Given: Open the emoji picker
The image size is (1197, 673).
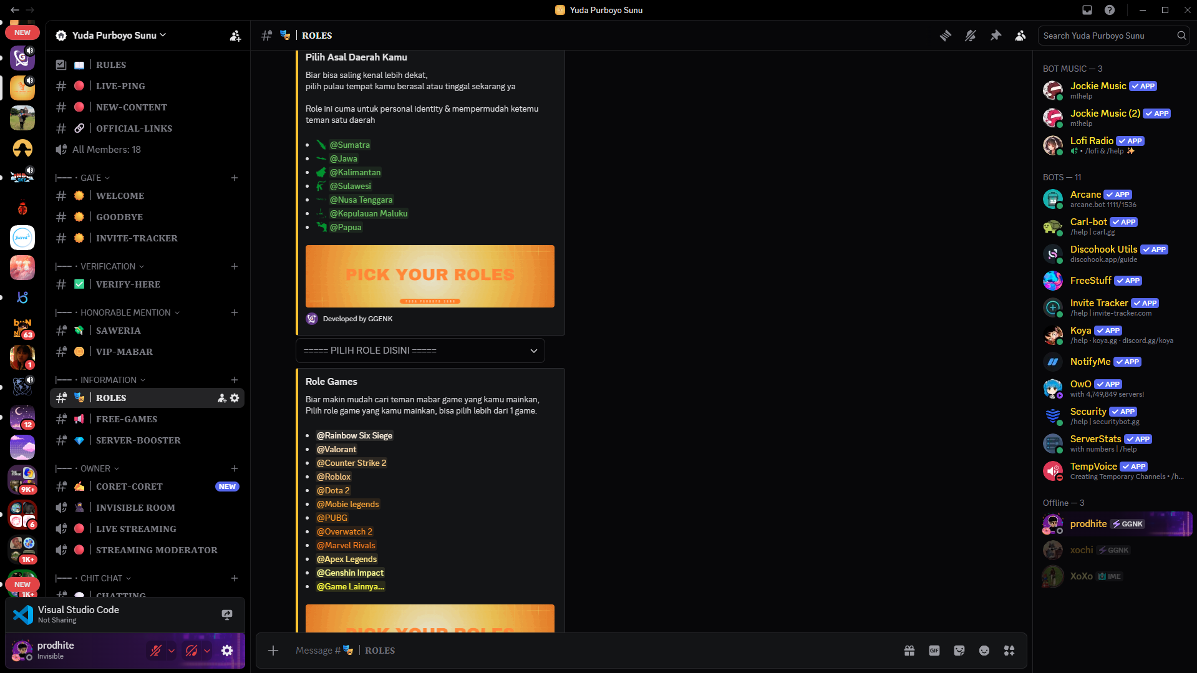Looking at the screenshot, I should (984, 651).
